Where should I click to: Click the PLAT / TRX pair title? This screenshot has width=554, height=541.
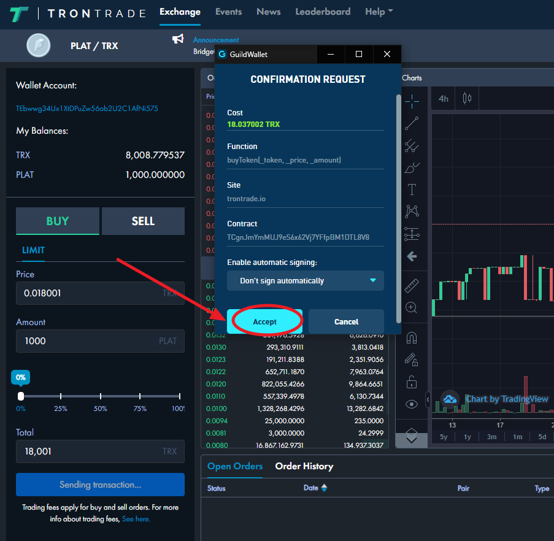coord(94,46)
